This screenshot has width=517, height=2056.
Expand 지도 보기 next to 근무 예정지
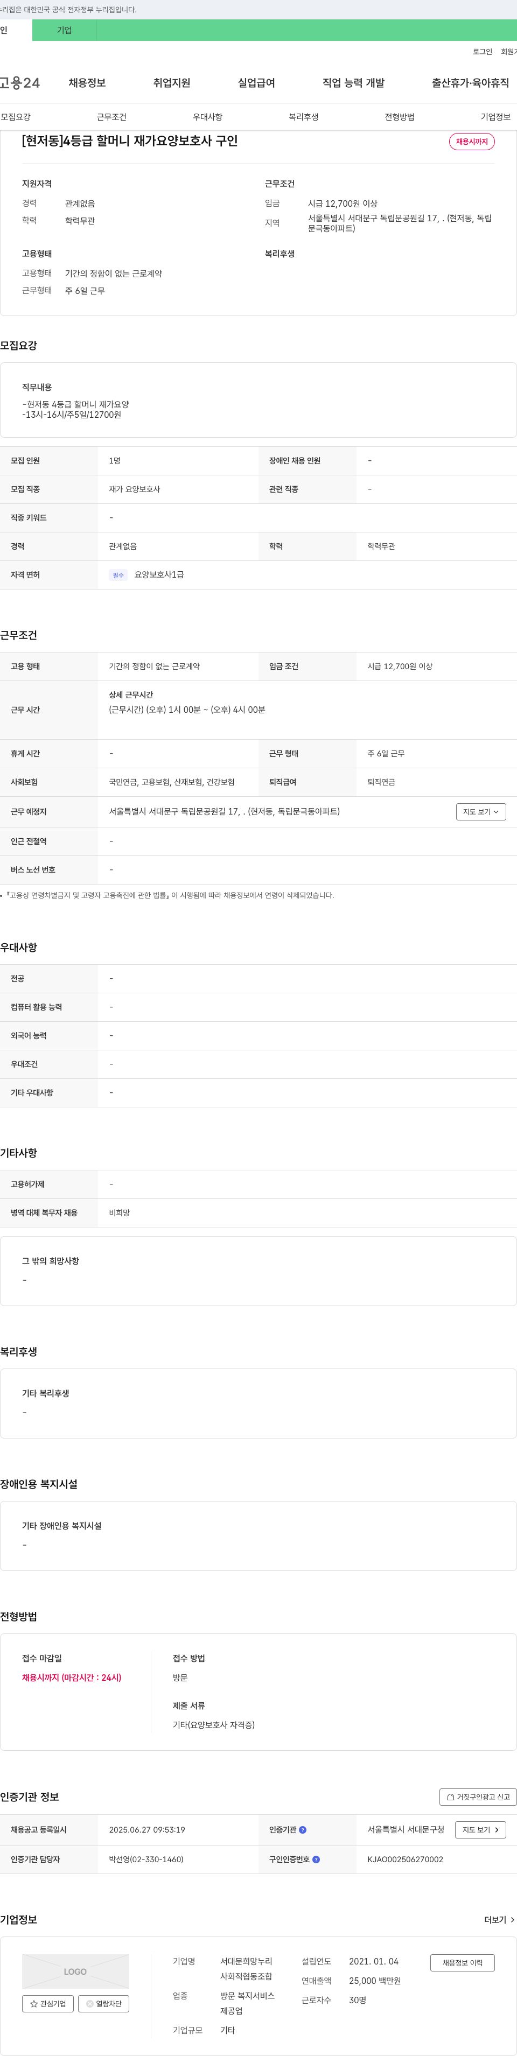pos(481,812)
